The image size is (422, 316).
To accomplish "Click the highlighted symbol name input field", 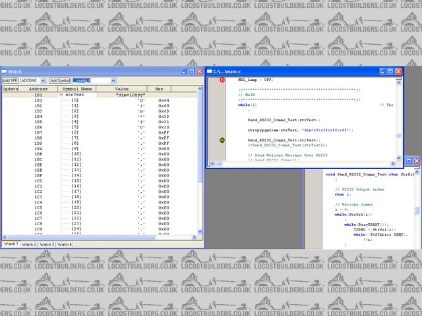I will (x=92, y=80).
